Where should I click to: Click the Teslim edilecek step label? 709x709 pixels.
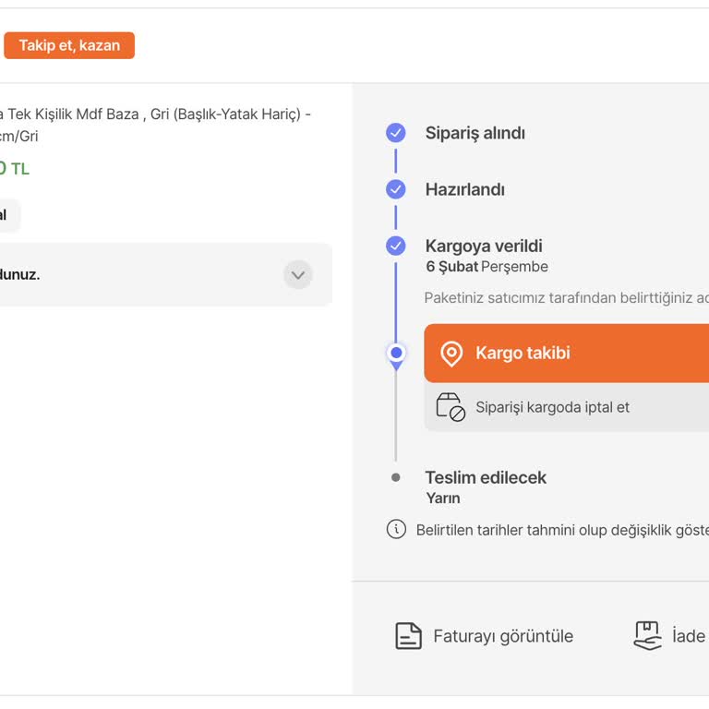(x=486, y=477)
